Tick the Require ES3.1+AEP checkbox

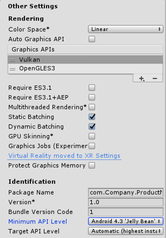[x=92, y=98]
